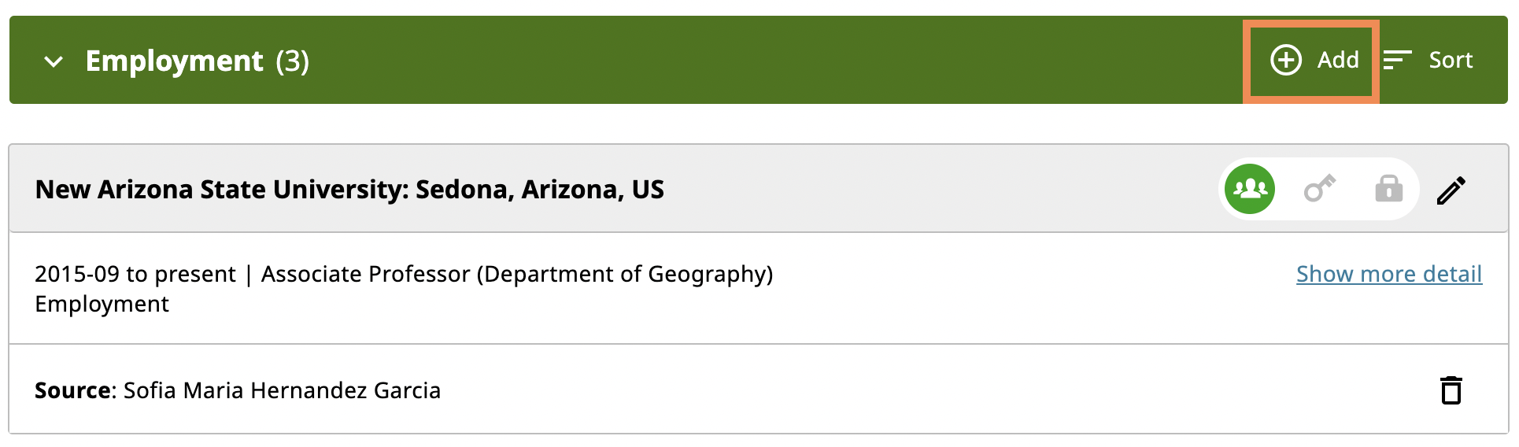The image size is (1519, 447).
Task: Click the Add text label
Action: coord(1338,60)
